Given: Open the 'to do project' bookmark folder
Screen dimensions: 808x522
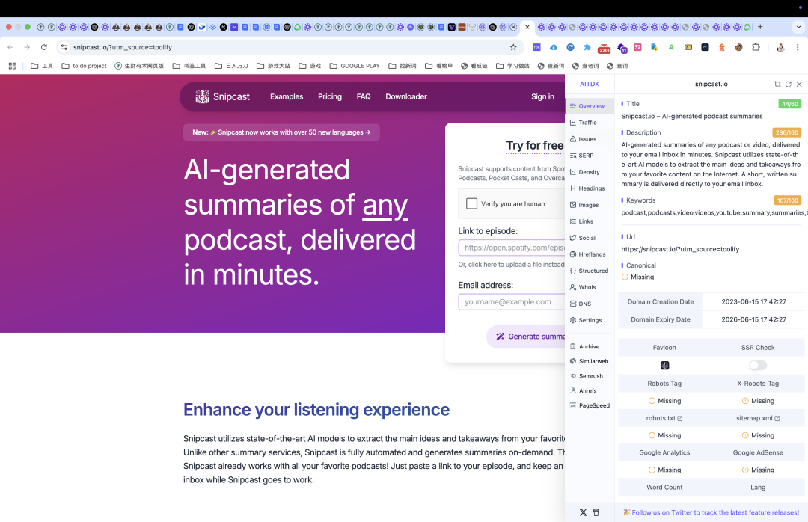Looking at the screenshot, I should [84, 66].
